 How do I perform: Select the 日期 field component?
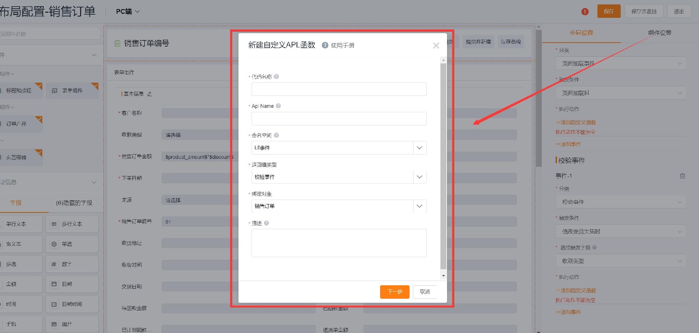pyautogui.click(x=72, y=284)
